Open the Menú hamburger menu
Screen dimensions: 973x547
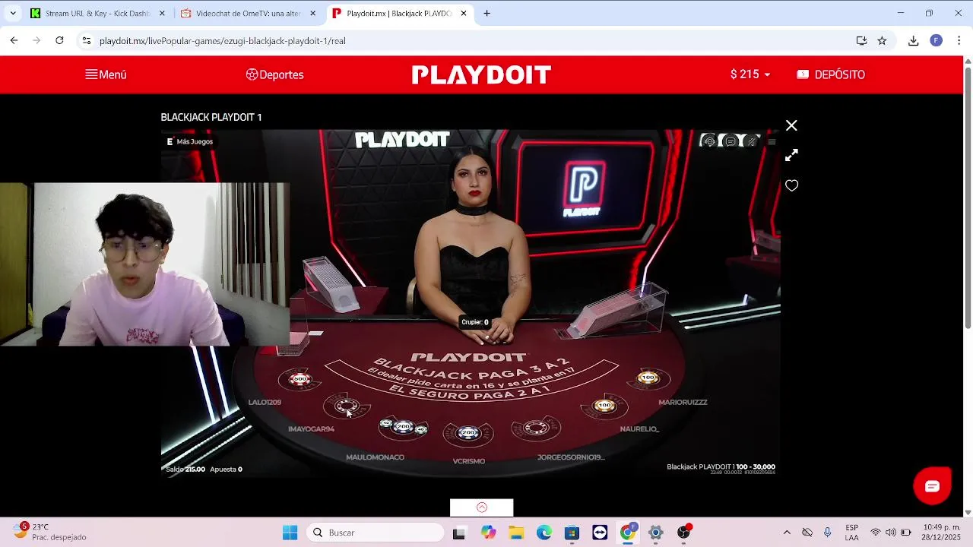pyautogui.click(x=106, y=74)
